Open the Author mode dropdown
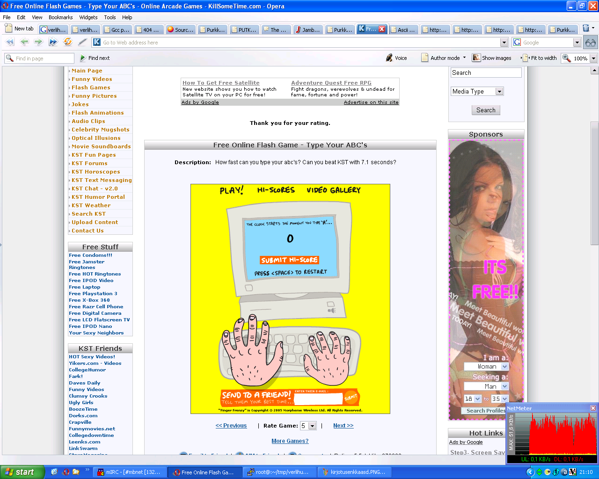599x479 pixels. point(464,58)
